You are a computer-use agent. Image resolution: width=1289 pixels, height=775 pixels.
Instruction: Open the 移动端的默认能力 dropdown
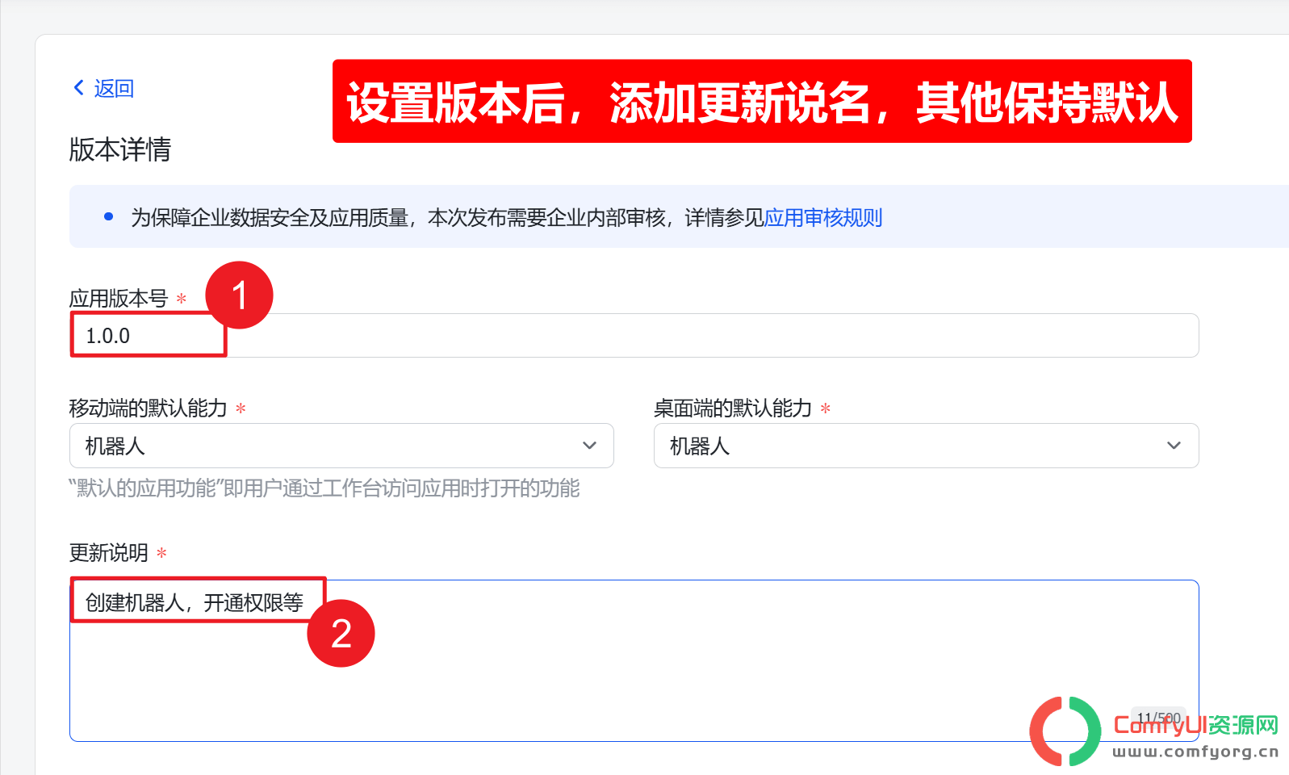pyautogui.click(x=341, y=446)
